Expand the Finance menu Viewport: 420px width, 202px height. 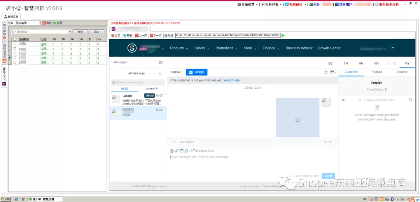pos(271,48)
